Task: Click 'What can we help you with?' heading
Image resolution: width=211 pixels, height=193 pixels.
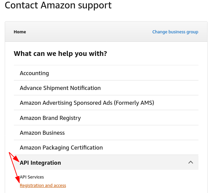Action: tap(61, 54)
